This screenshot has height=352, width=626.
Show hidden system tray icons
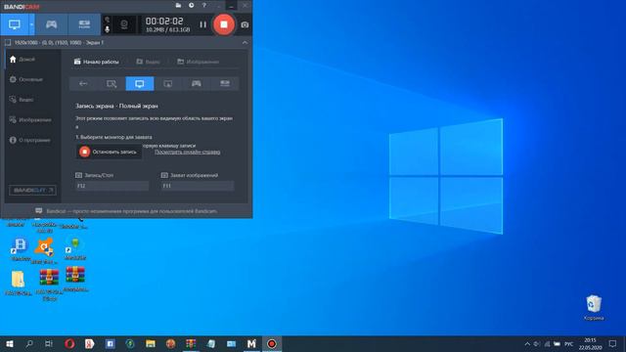point(527,344)
